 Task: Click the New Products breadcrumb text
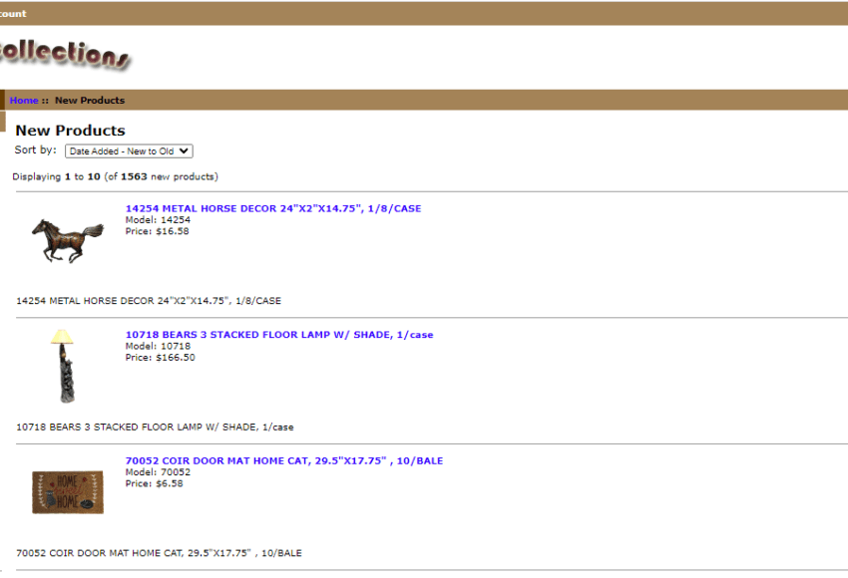click(x=90, y=101)
